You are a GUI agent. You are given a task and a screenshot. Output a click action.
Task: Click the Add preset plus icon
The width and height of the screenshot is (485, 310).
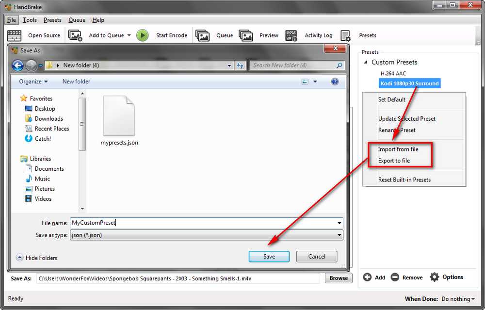[367, 277]
